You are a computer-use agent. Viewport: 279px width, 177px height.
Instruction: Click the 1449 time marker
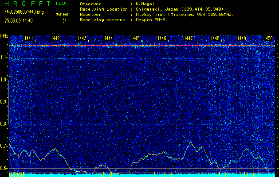coord(242,38)
